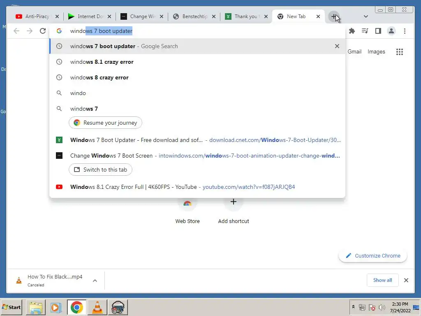Open the volume speaker tray icon
The height and width of the screenshot is (316, 421).
[382, 307]
